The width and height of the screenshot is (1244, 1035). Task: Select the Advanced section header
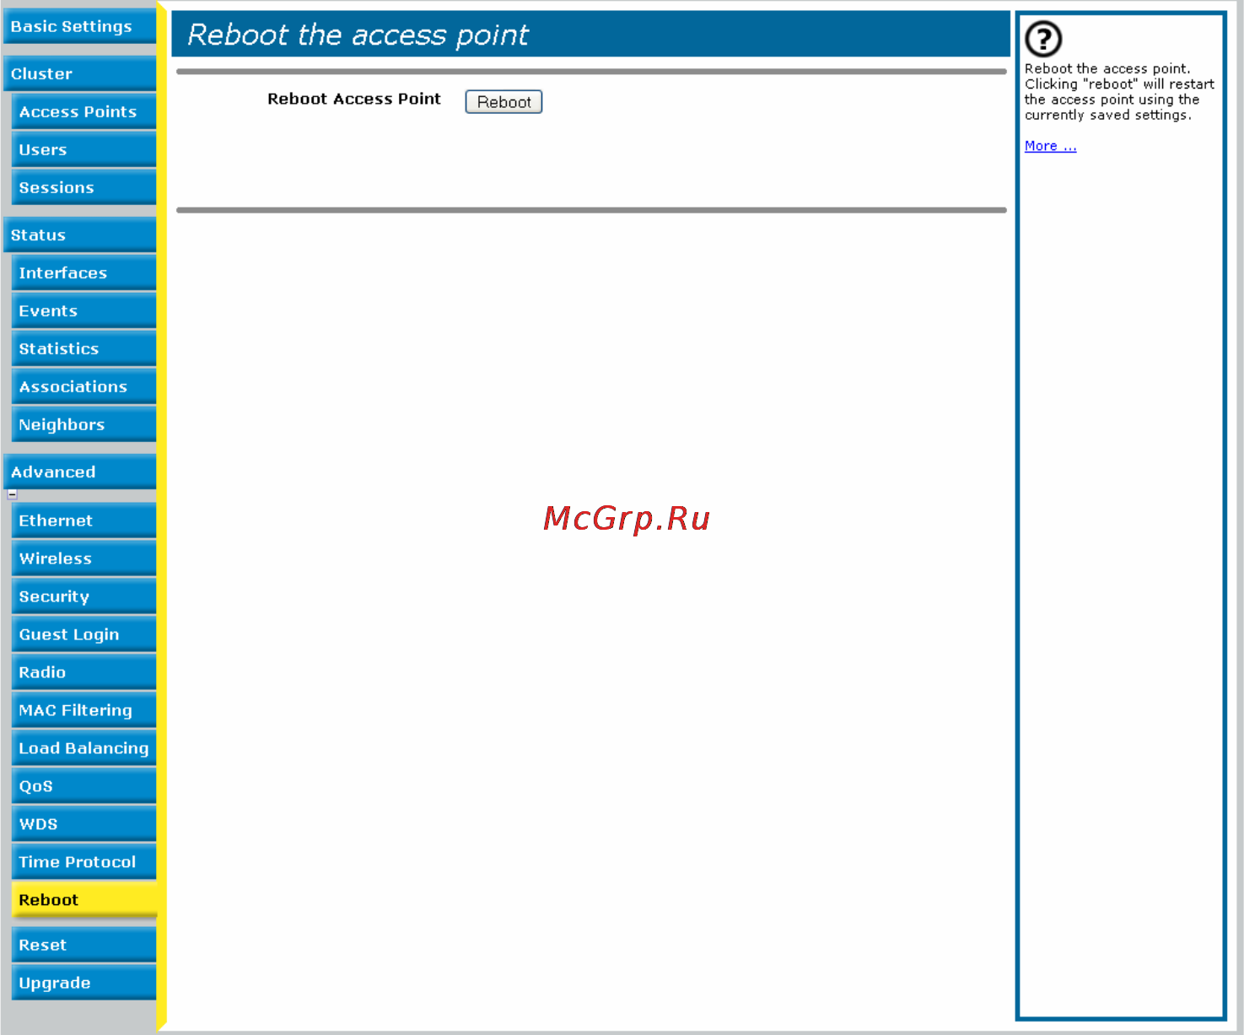(79, 472)
